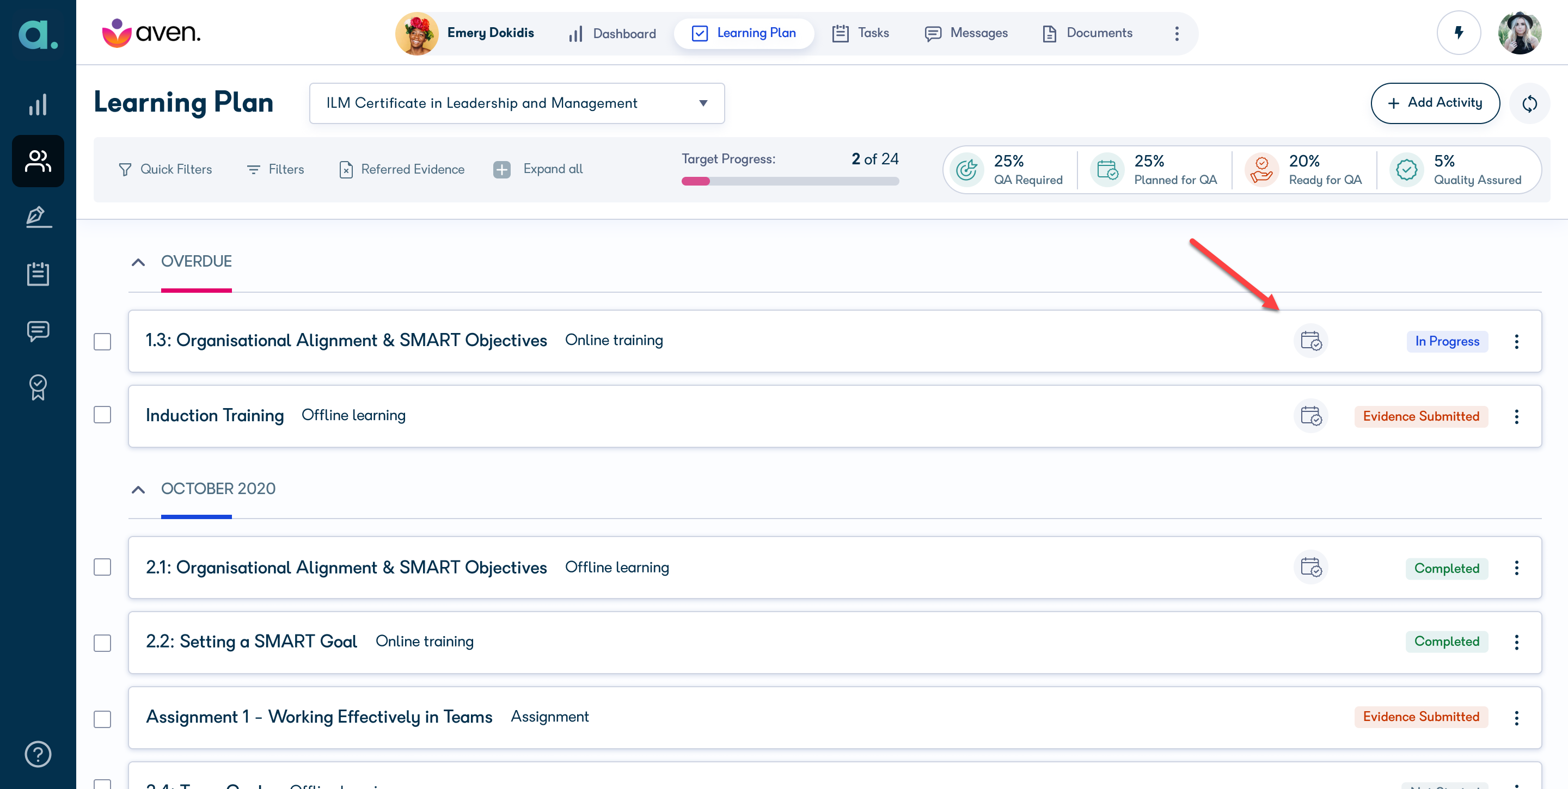Switch to the Messages tab

(966, 33)
